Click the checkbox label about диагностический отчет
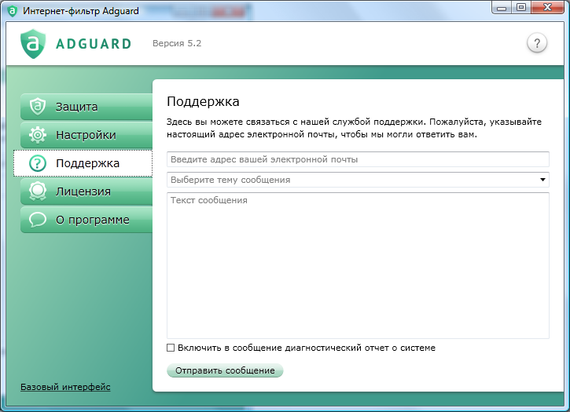Viewport: 570px width, 412px height. pyautogui.click(x=307, y=348)
